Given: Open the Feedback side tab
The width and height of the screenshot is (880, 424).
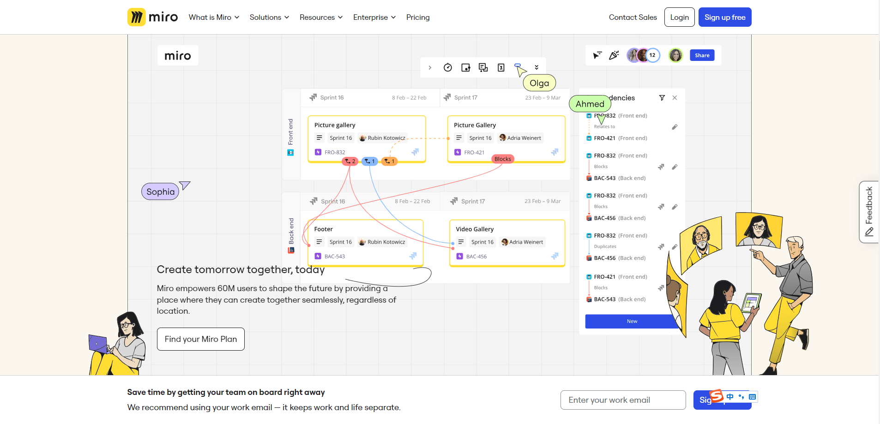Looking at the screenshot, I should coord(868,212).
